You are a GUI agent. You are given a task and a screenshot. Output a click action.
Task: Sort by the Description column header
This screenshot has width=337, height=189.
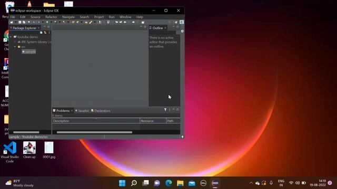point(96,121)
